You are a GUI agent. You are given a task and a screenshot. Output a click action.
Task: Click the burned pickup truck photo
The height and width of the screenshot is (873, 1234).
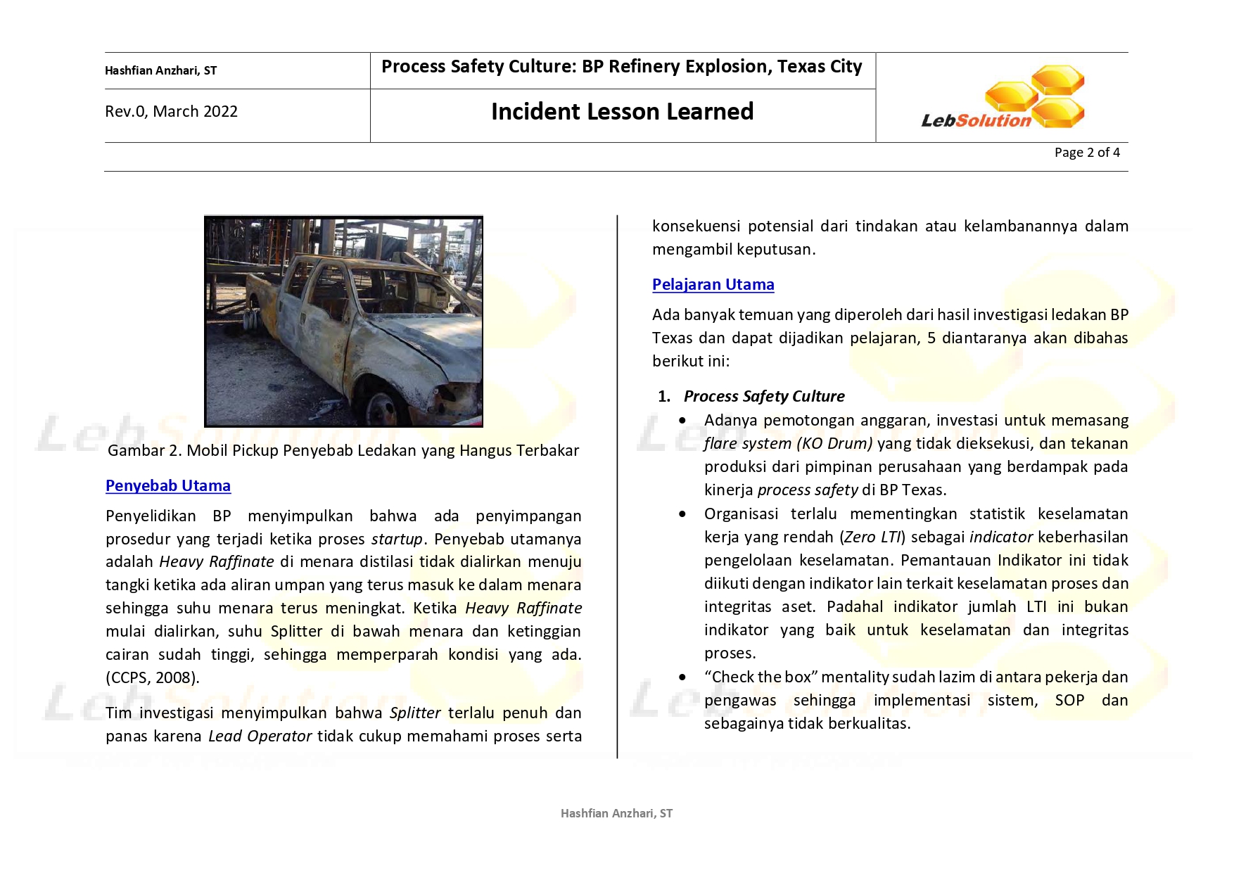coord(343,321)
